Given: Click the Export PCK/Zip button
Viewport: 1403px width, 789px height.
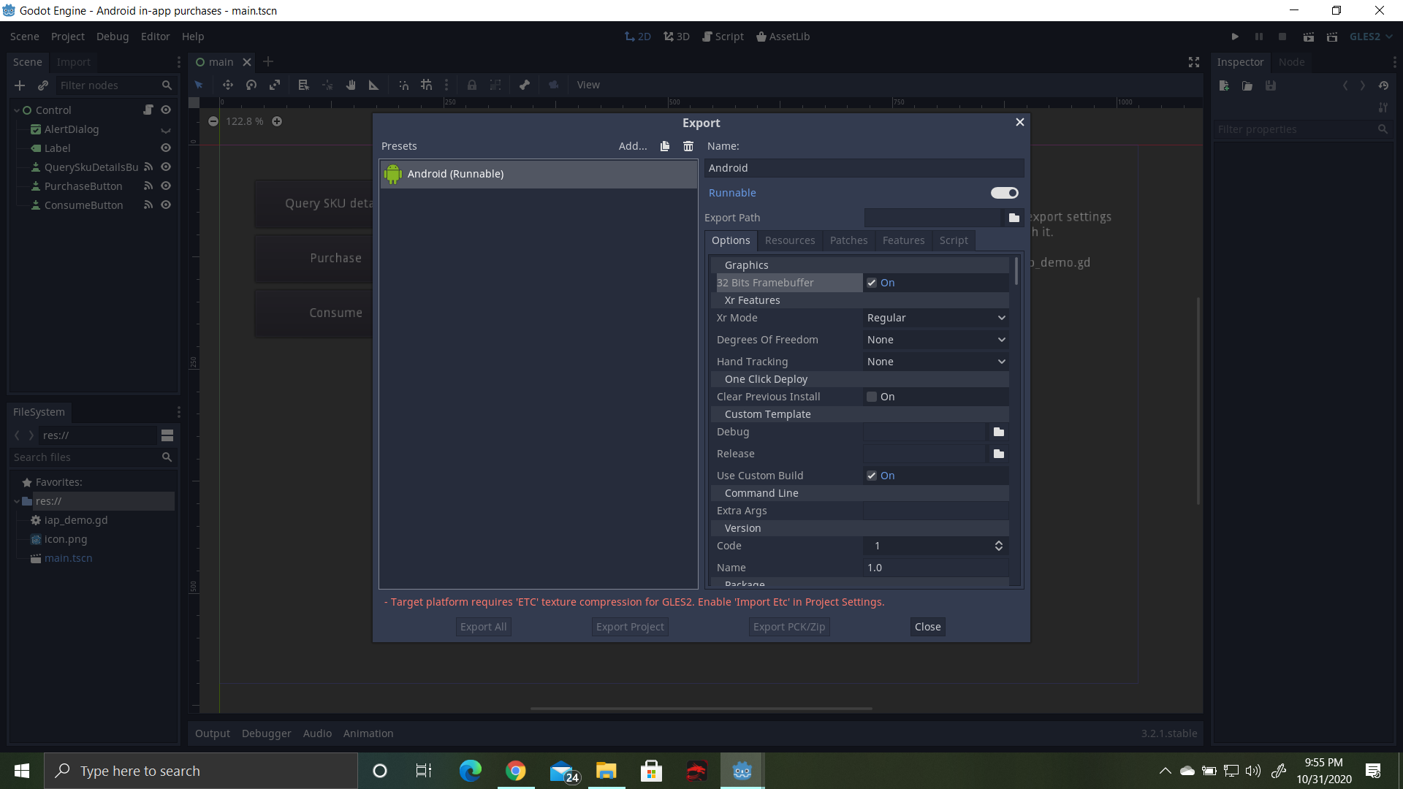Looking at the screenshot, I should pos(789,627).
